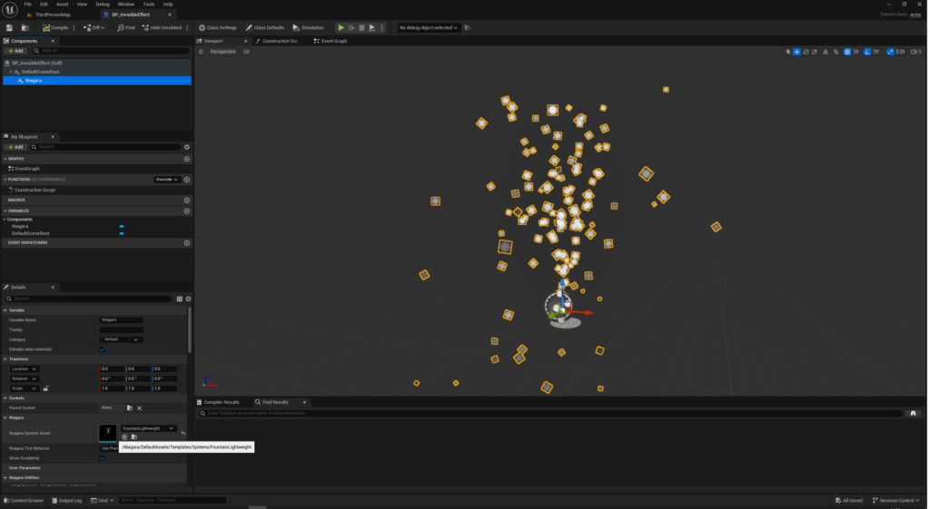The width and height of the screenshot is (930, 509).
Task: Open Class Defaults
Action: click(265, 28)
